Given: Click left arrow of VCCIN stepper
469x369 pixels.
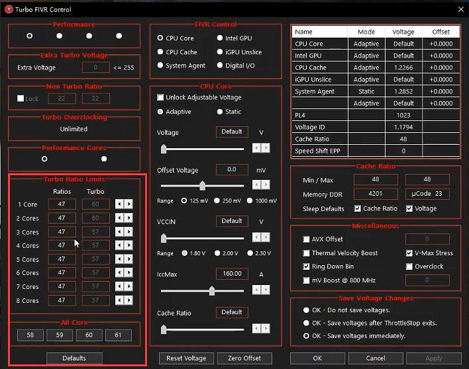Looking at the screenshot, I should (x=258, y=237).
